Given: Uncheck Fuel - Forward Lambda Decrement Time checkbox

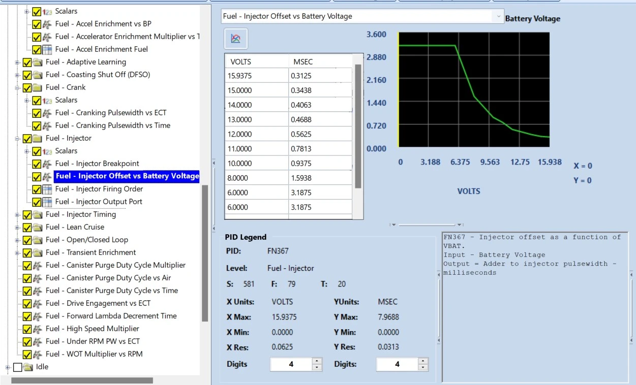Looking at the screenshot, I should pos(27,316).
